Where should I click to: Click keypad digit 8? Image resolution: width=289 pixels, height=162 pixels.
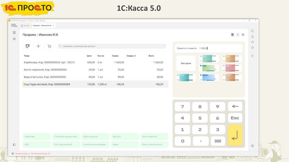click(200, 106)
